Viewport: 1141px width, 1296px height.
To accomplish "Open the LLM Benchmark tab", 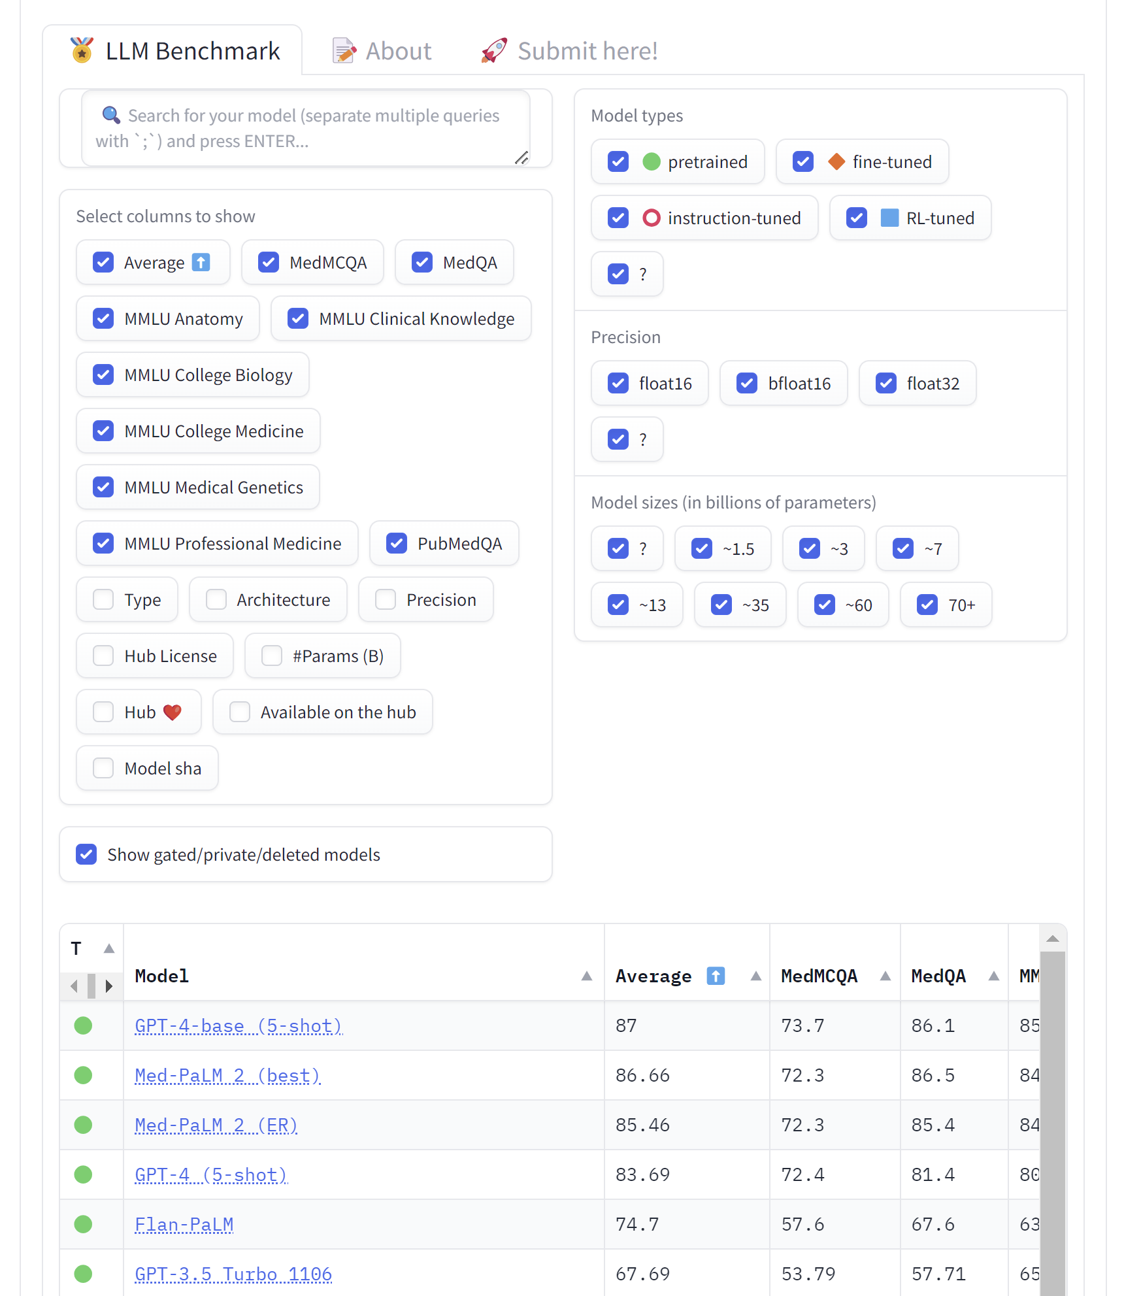I will 174,51.
